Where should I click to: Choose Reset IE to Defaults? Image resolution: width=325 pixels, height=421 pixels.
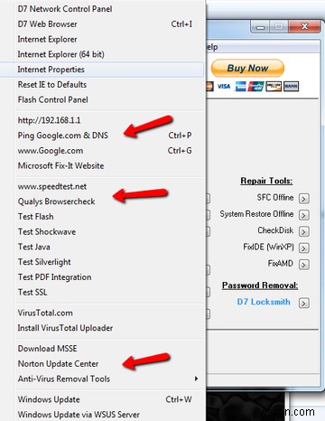tap(102, 85)
